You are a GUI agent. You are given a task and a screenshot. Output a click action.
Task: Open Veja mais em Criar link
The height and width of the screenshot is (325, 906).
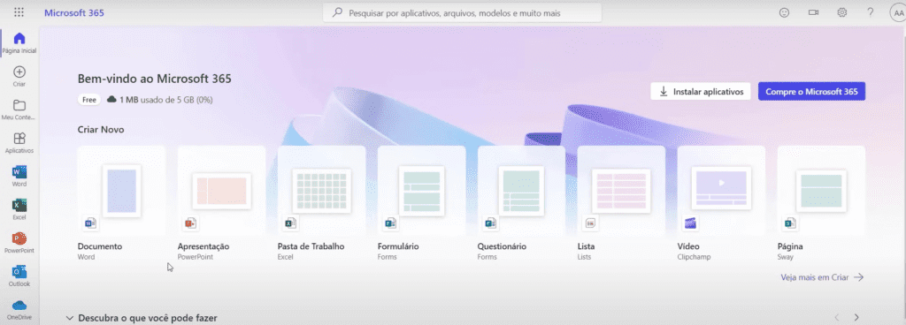coord(822,277)
